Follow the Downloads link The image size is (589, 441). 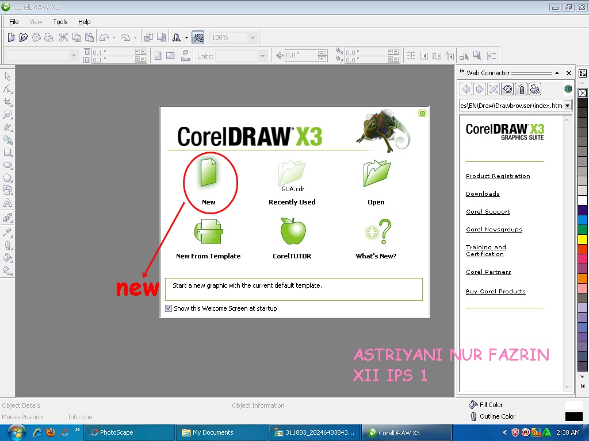[483, 194]
